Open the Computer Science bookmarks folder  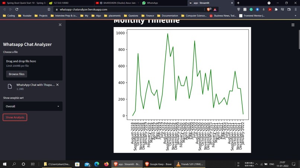pos(194,16)
